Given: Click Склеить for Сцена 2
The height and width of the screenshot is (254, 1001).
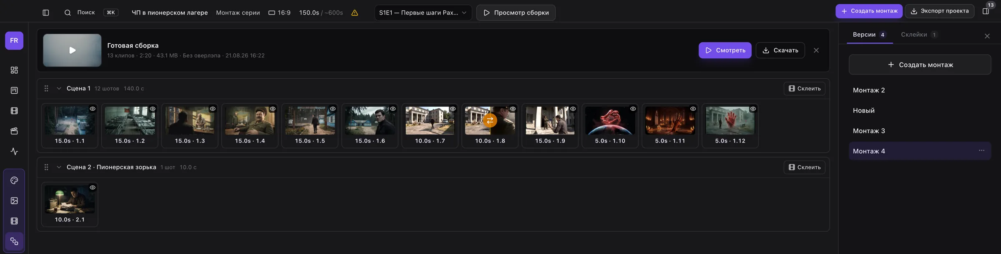Looking at the screenshot, I should [x=805, y=167].
